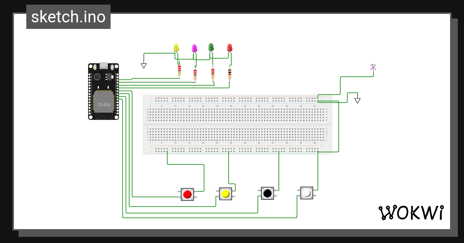The height and width of the screenshot is (243, 464).
Task: Pick the red LED component
Action: point(229,48)
